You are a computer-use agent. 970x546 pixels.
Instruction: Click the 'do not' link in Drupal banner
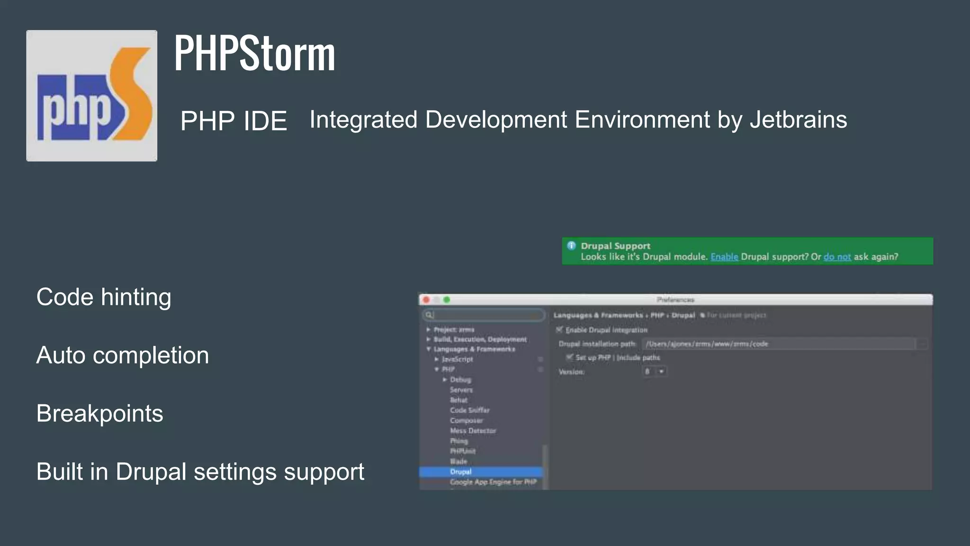click(x=837, y=257)
